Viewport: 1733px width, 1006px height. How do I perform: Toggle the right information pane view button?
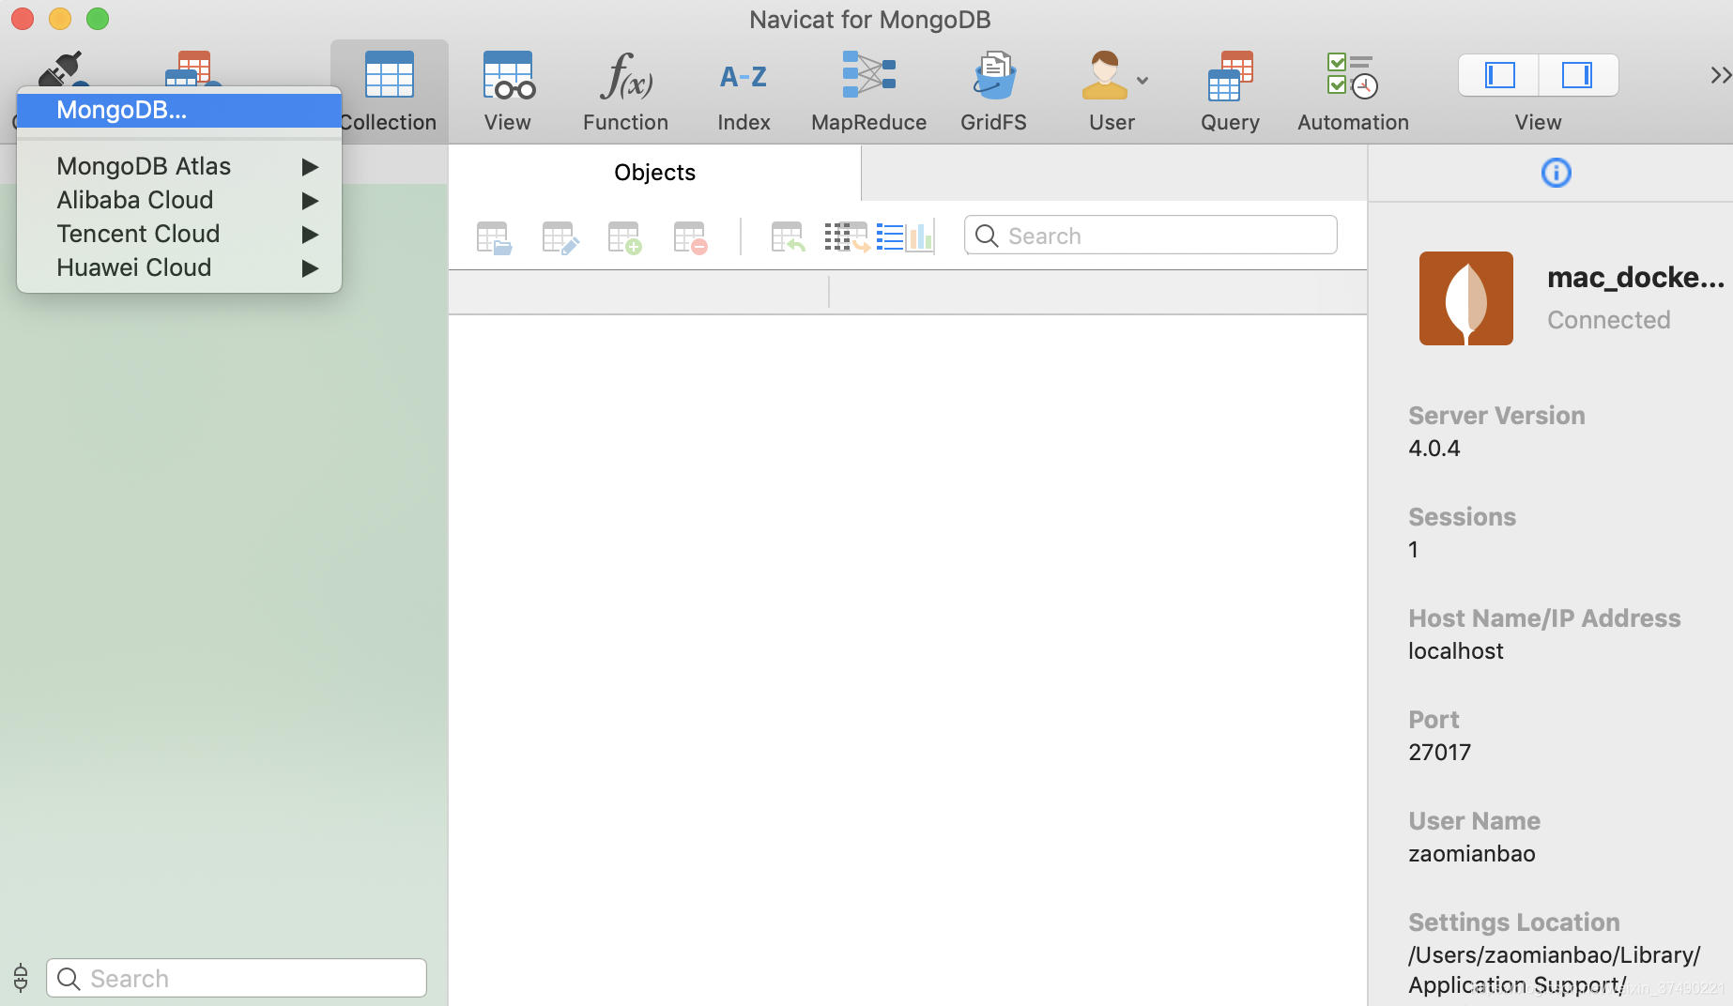point(1578,75)
